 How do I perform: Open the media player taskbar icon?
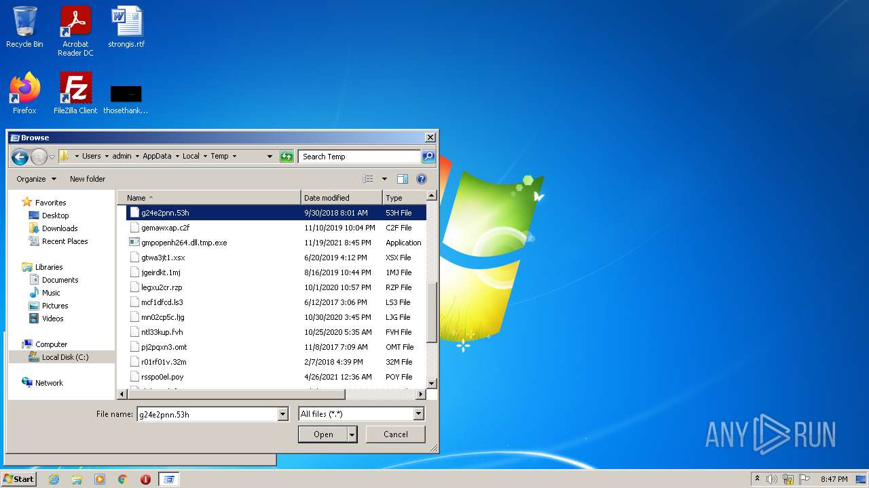click(100, 479)
